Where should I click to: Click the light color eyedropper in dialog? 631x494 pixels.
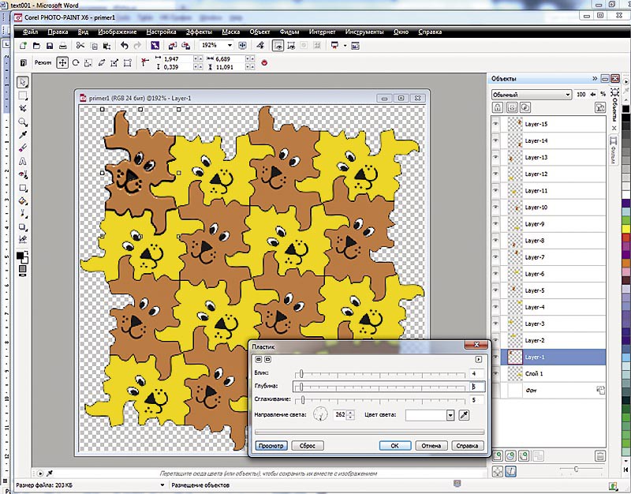click(x=463, y=414)
